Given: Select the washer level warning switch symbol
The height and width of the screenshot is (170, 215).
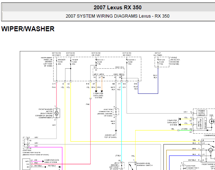Looking at the screenshot, I should 132,166.
